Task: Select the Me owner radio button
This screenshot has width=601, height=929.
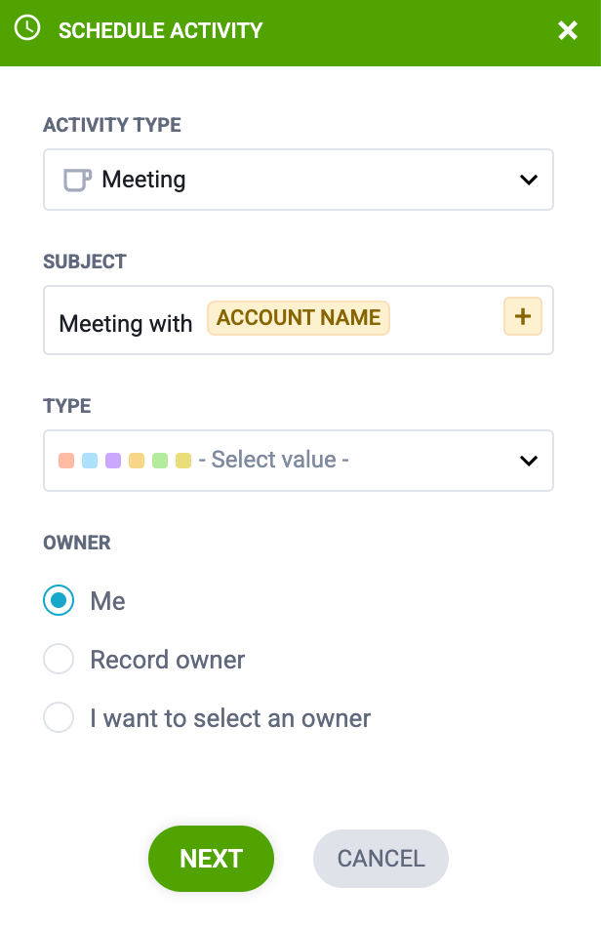Action: [59, 600]
